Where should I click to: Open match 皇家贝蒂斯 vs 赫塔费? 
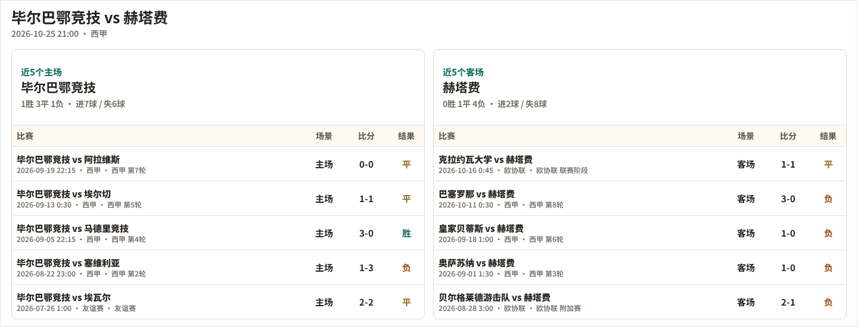coord(481,228)
